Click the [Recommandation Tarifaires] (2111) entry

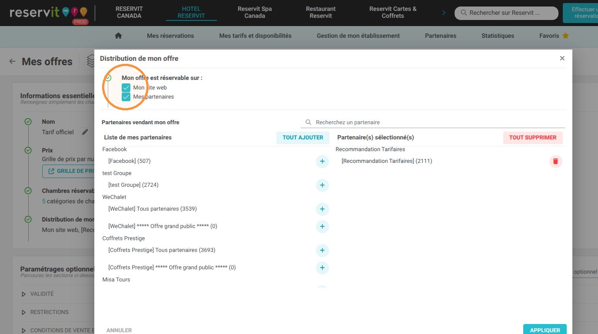tap(387, 161)
